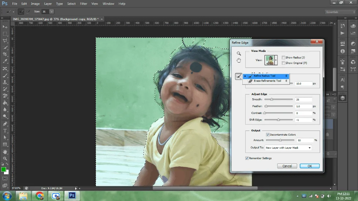Open the View mode thumbnail dropdown
Viewport: 358px width, 201px height.
point(276,60)
